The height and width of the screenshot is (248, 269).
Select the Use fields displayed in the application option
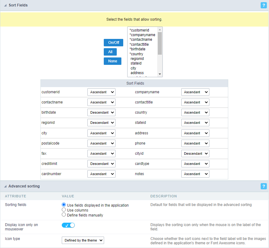click(x=64, y=204)
